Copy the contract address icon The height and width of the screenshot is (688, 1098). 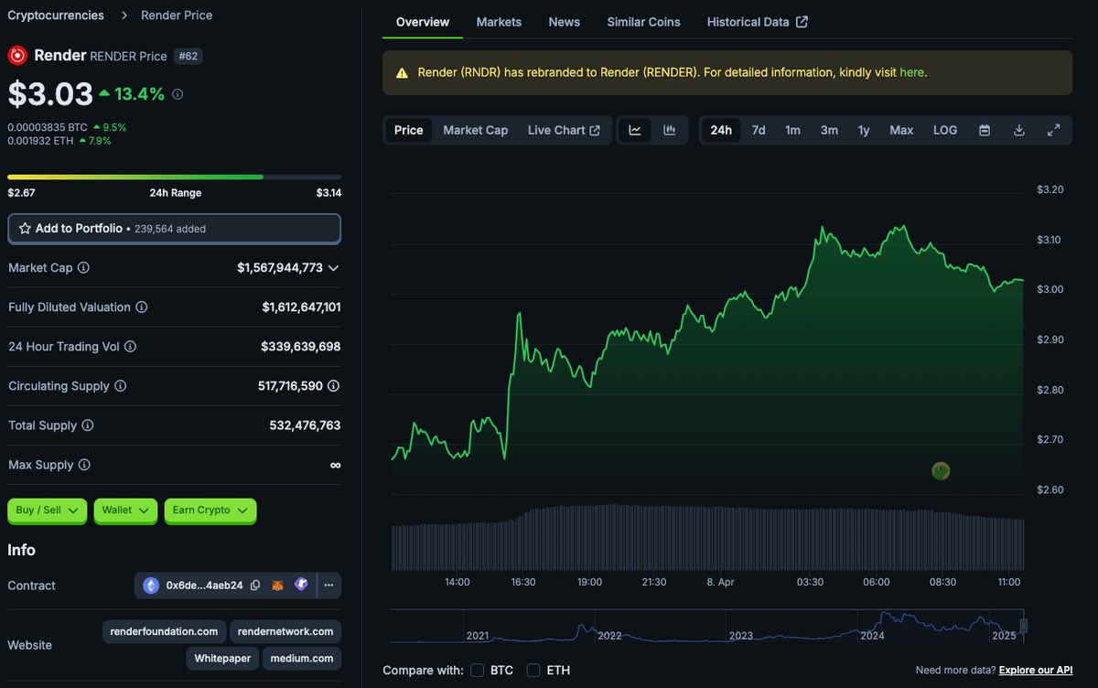pyautogui.click(x=255, y=586)
